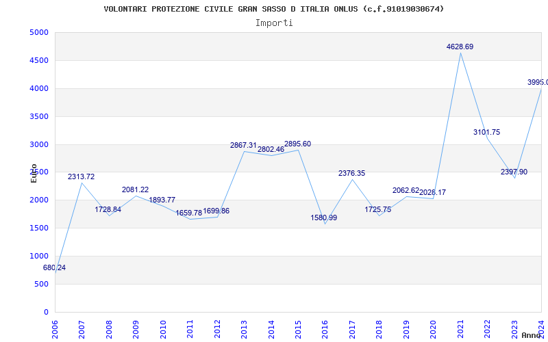
Task: Click the 2081.22 data label
Action: point(135,190)
